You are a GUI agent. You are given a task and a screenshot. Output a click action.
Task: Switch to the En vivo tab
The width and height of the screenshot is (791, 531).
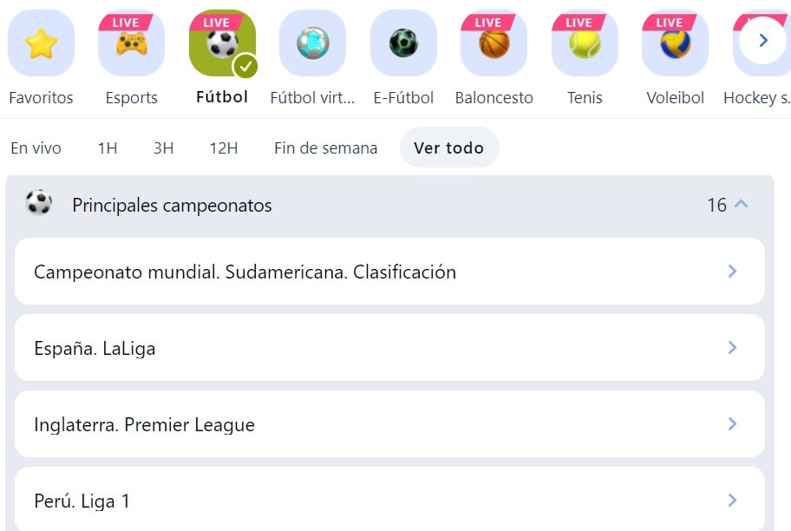36,147
